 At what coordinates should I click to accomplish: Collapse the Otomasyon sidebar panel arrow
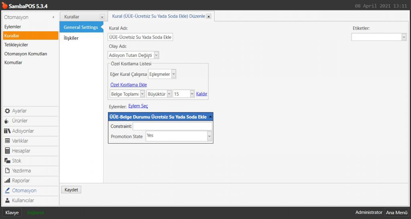[53, 17]
